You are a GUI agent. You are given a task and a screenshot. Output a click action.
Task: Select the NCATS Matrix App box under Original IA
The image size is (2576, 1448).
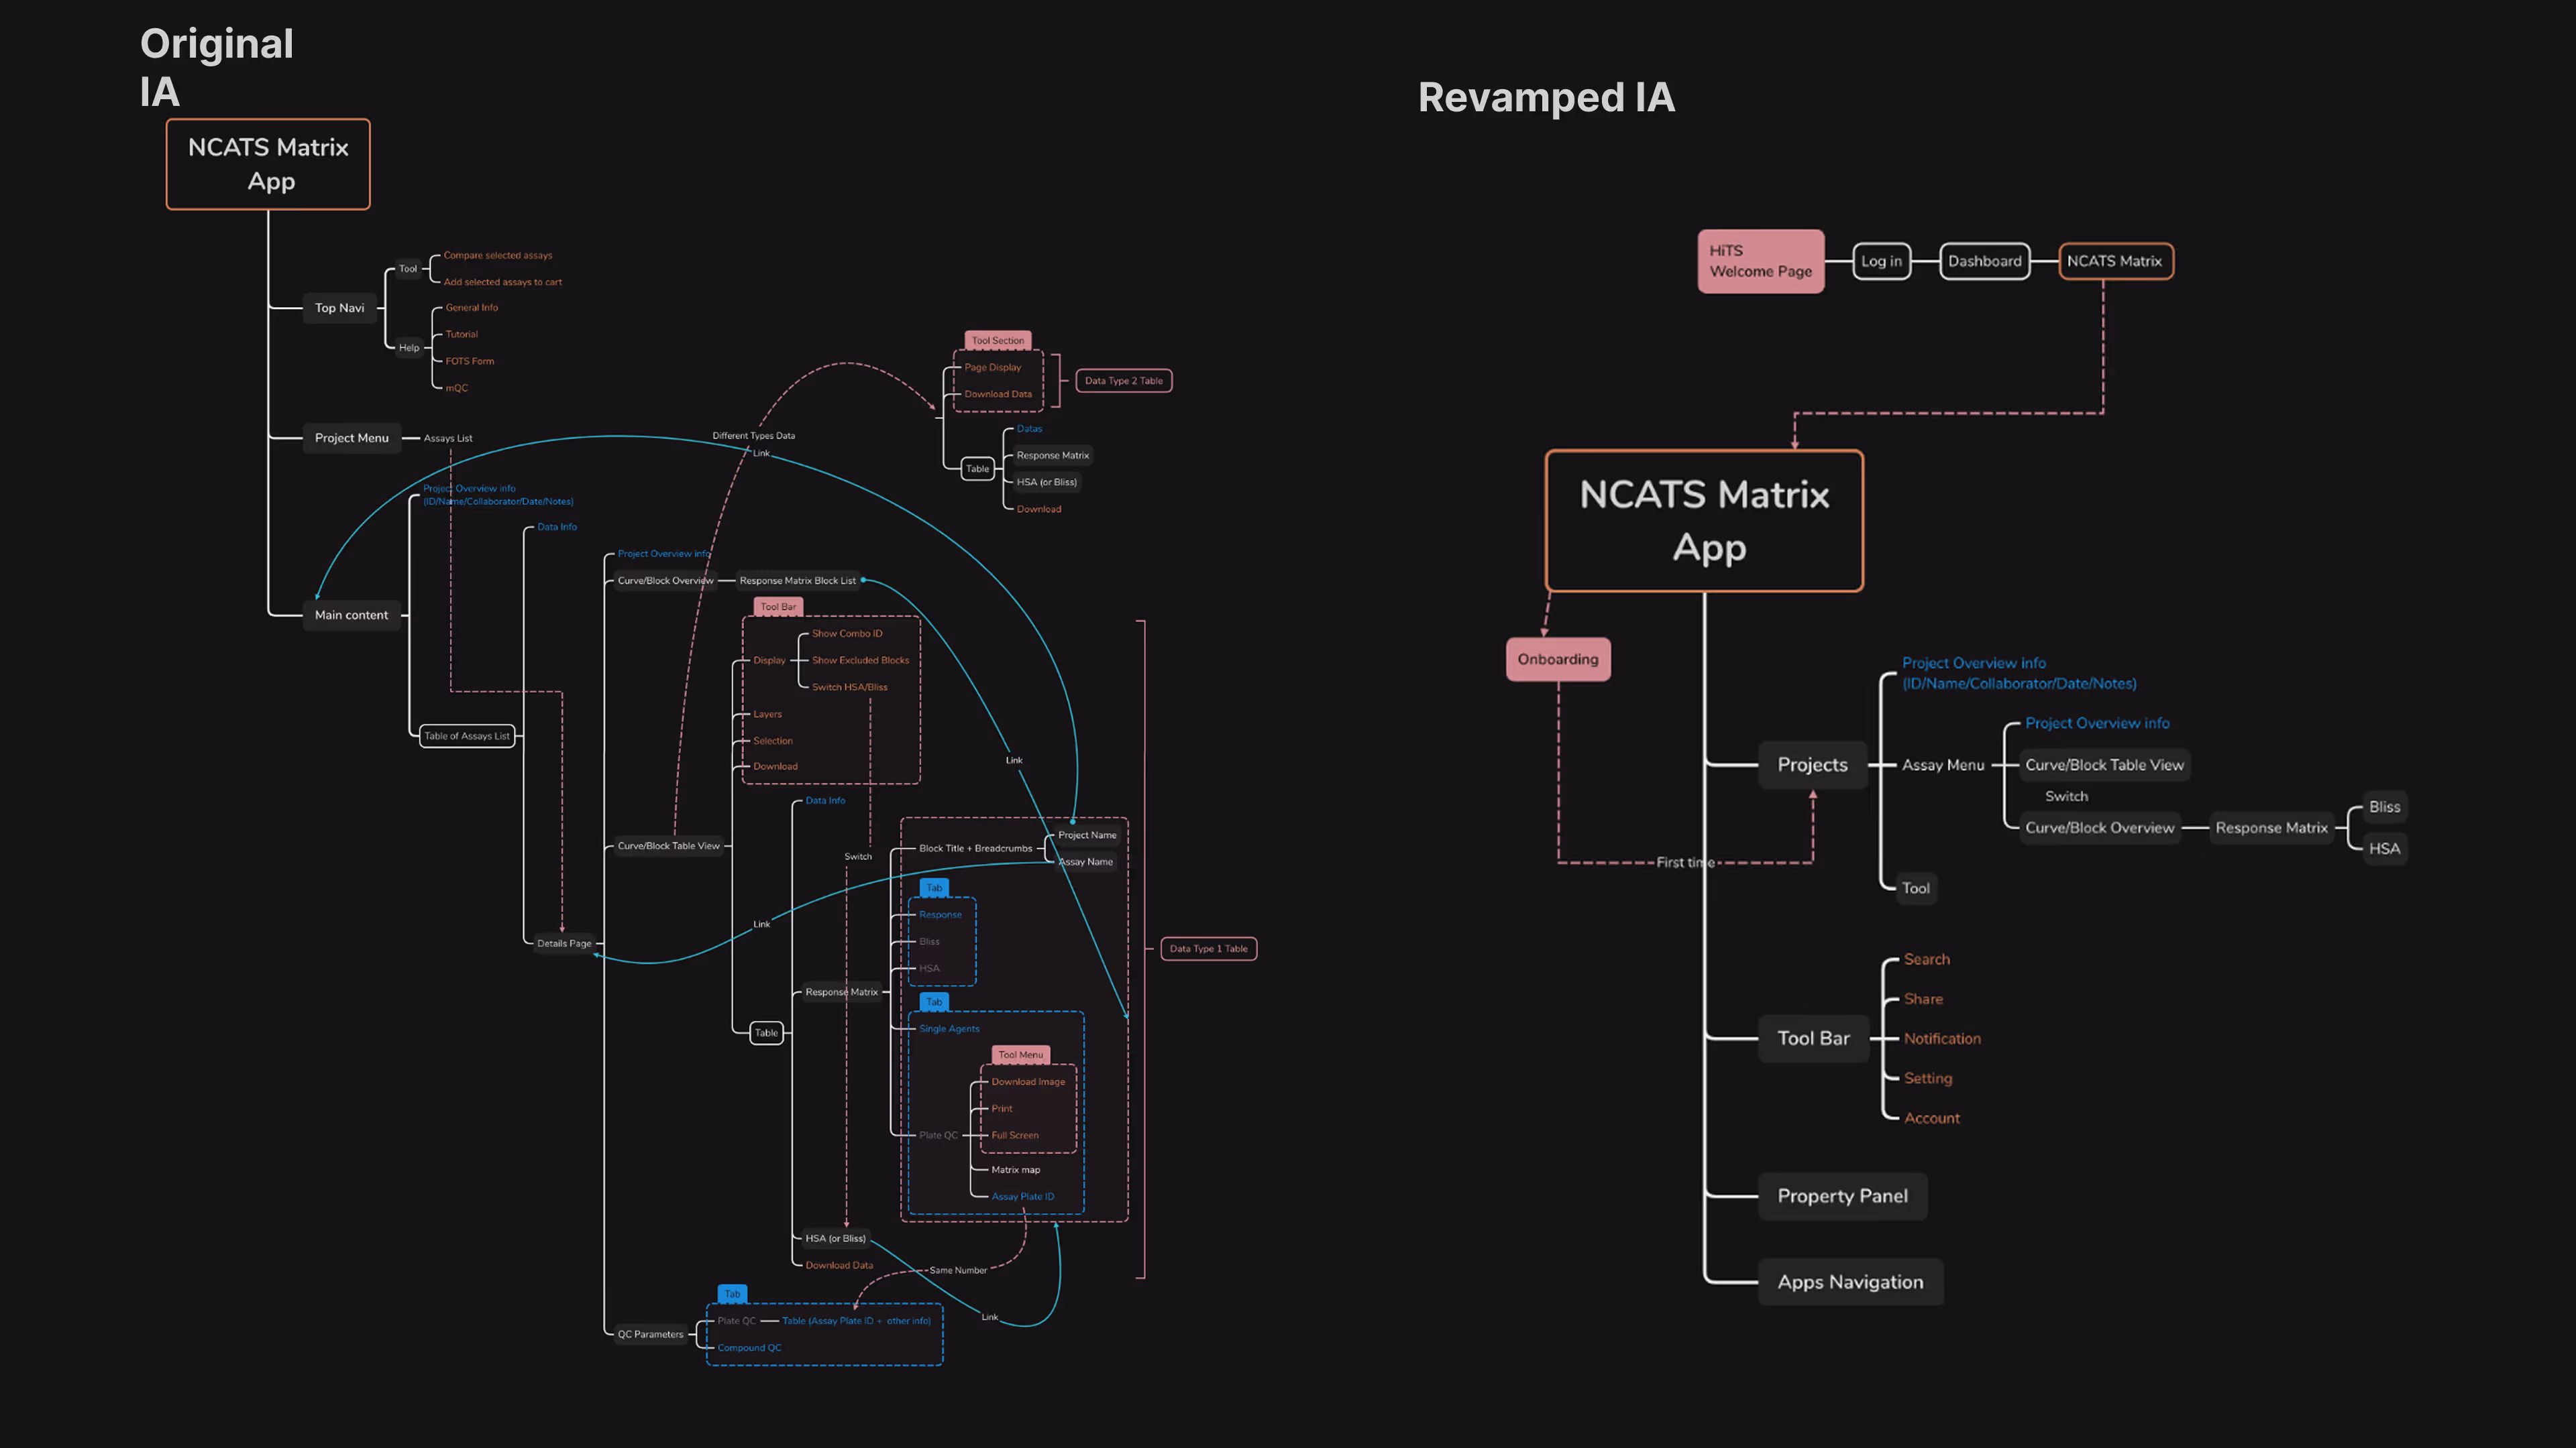click(x=268, y=164)
